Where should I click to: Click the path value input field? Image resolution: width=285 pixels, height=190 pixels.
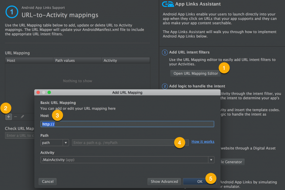[x=130, y=142]
